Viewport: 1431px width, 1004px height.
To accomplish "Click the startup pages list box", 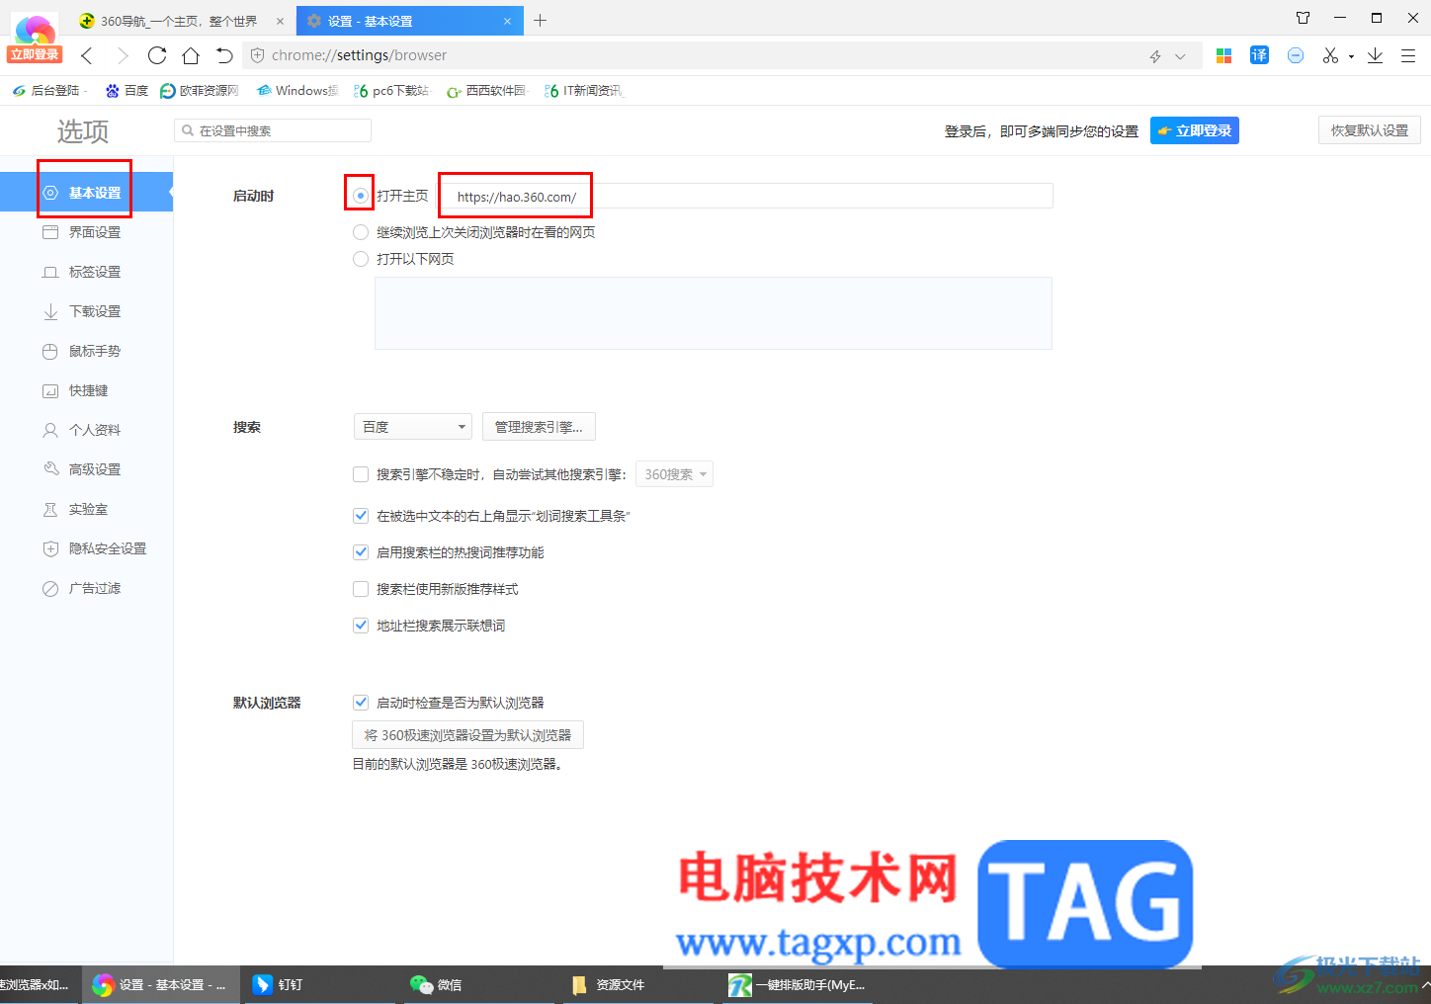I will 714,313.
